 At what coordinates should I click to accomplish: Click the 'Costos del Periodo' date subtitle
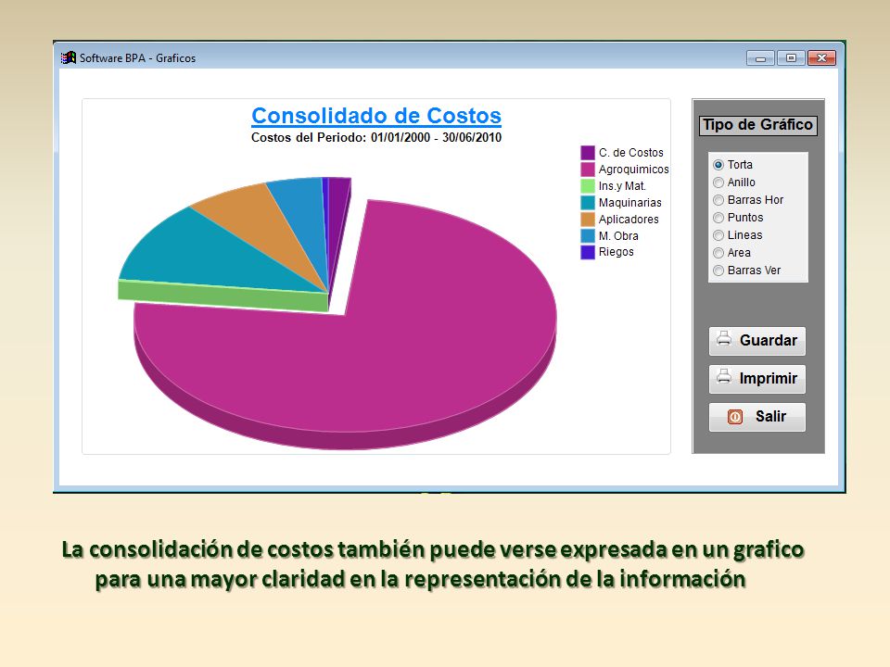[376, 137]
